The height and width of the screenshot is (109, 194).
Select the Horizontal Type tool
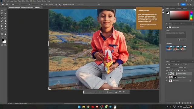2,31
